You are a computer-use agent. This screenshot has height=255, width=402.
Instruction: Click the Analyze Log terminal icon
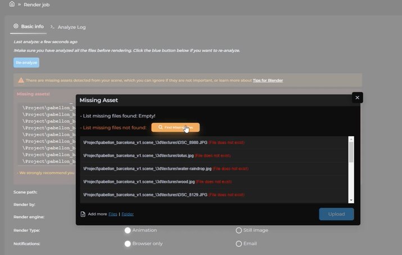53,27
